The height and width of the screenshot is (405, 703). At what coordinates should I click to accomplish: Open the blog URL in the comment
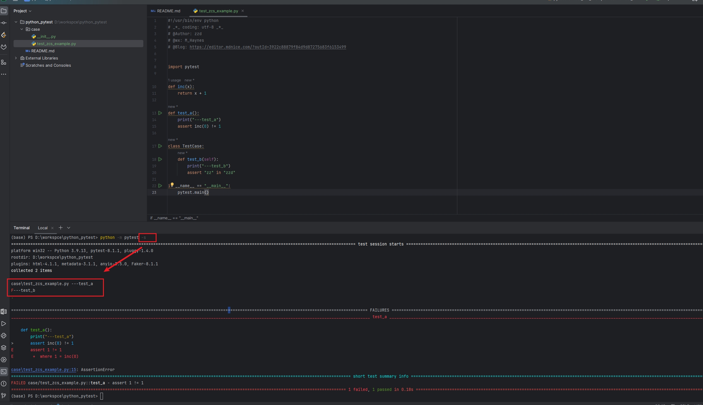pyautogui.click(x=268, y=47)
